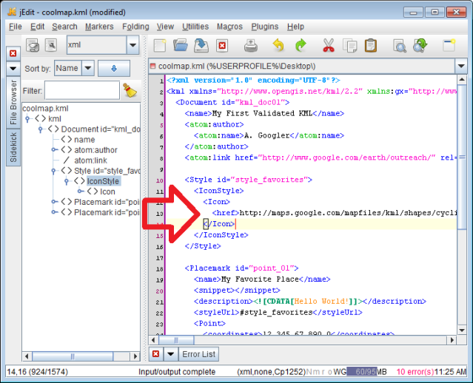Image resolution: width=473 pixels, height=383 pixels.
Task: Open the View menu
Action: coord(165,27)
